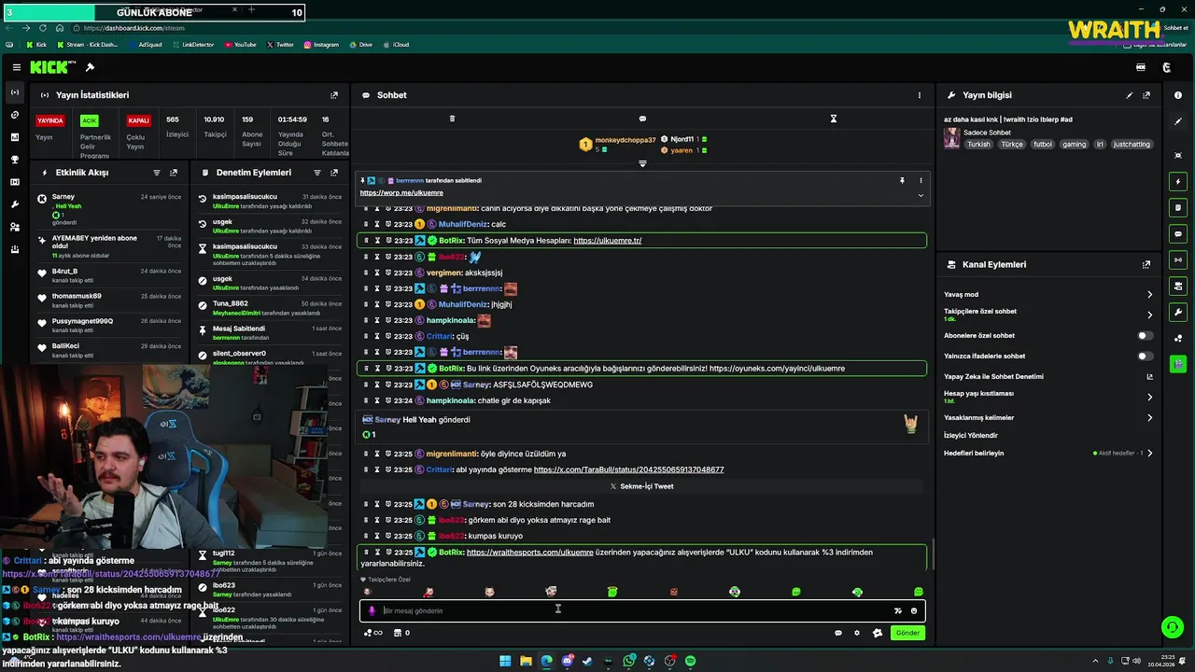Screen dimensions: 1195x672
Task: Pop out the Yayın İstatistikleri panel
Action: pos(334,95)
